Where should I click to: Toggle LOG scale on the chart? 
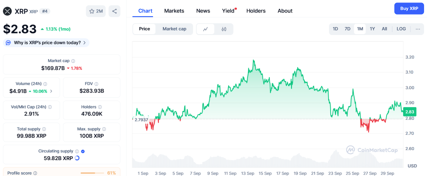click(x=401, y=29)
